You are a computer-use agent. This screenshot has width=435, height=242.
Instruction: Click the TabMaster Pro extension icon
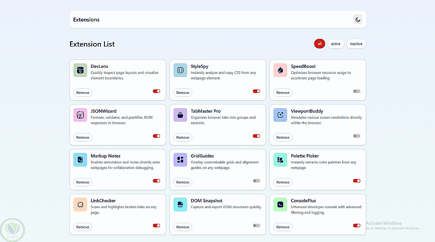180,115
